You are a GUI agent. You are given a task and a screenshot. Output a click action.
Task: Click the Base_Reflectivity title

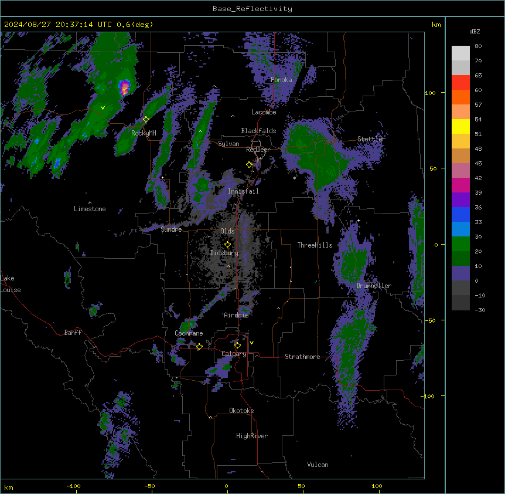click(x=252, y=9)
